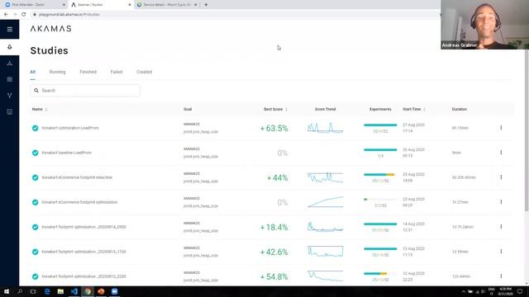Viewport: 529px width, 297px height.
Task: Open the workflow fork sidebar icon
Action: pyautogui.click(x=9, y=96)
